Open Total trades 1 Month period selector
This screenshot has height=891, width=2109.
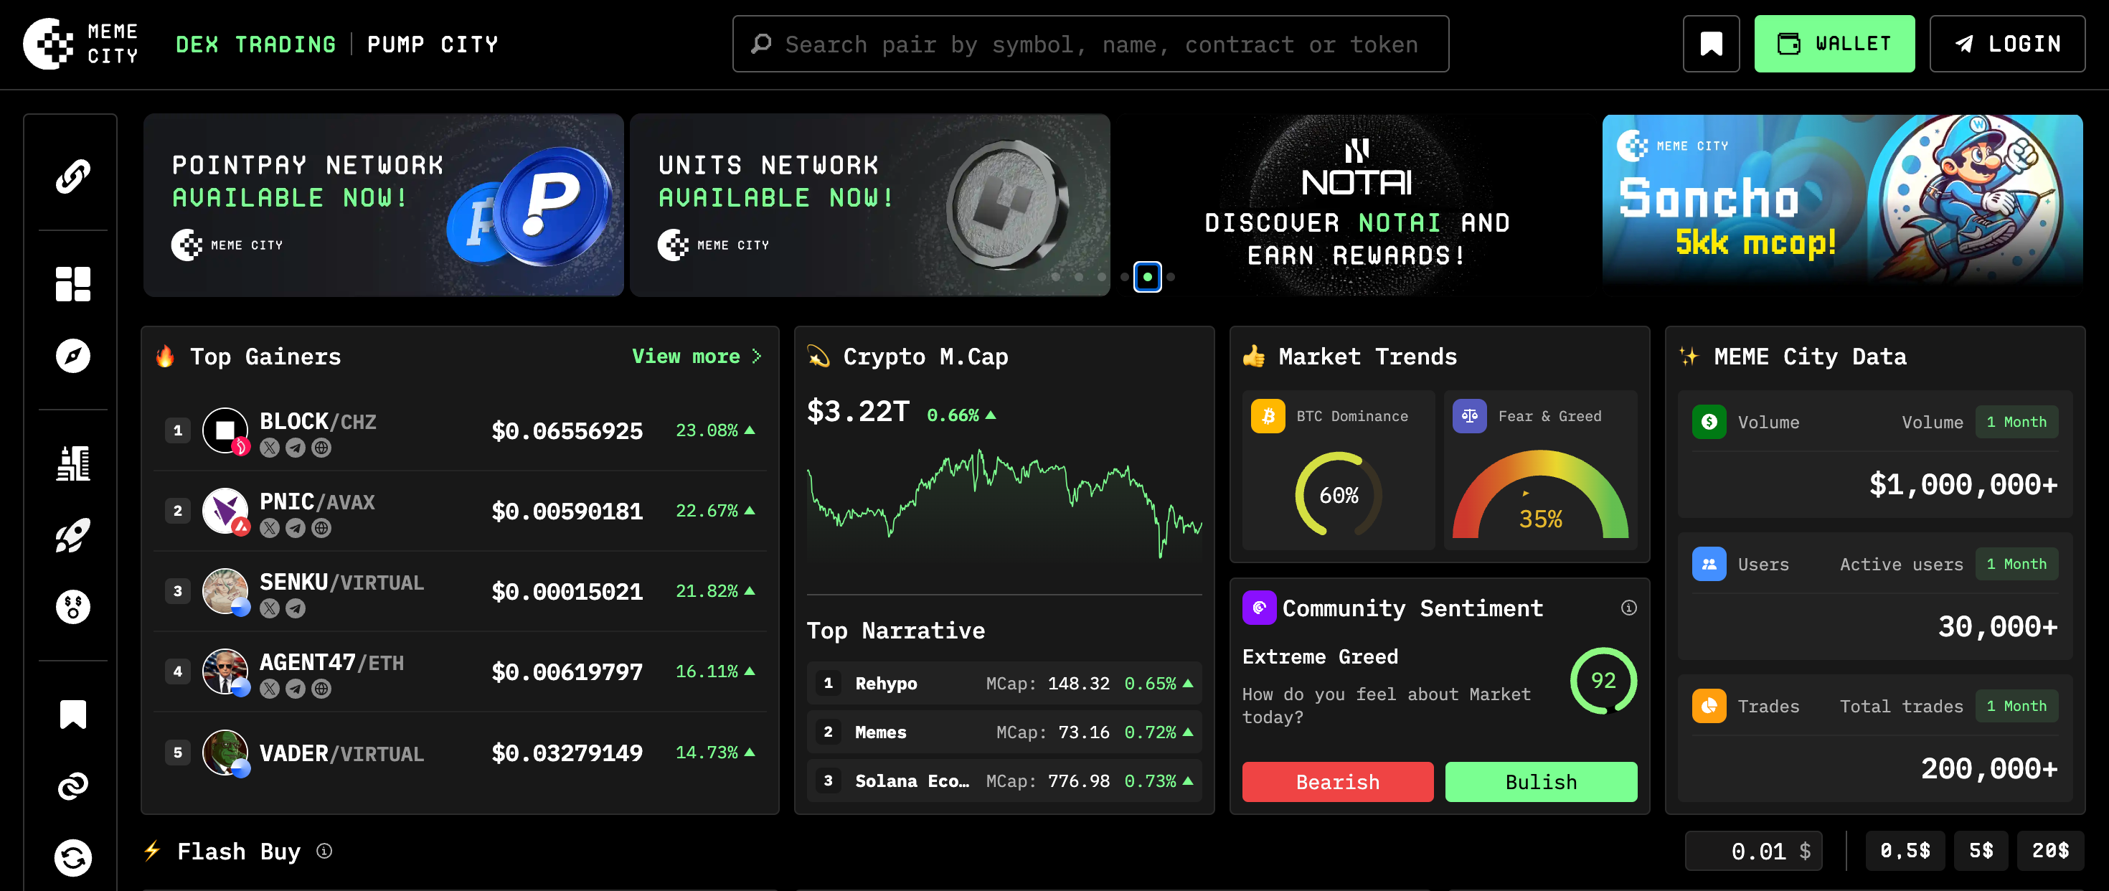pos(2016,706)
